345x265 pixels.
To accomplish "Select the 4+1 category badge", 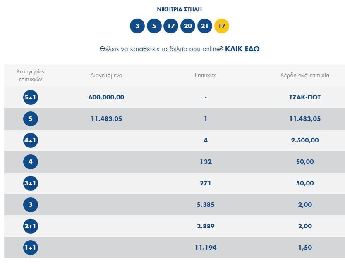I will (31, 140).
